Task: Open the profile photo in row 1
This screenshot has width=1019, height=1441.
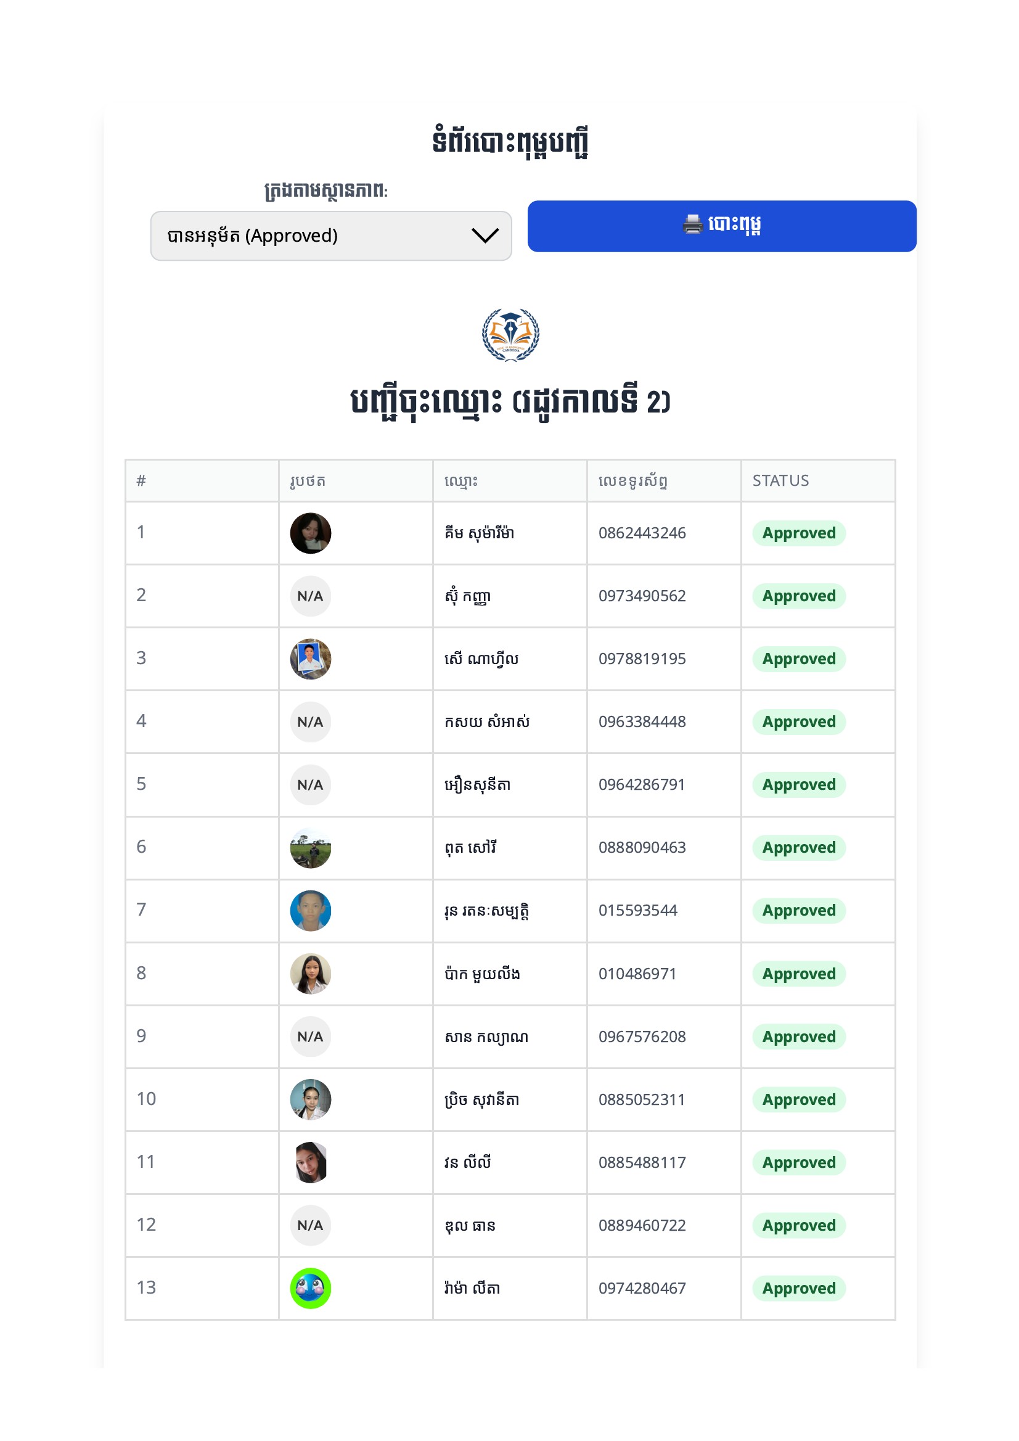Action: point(311,533)
